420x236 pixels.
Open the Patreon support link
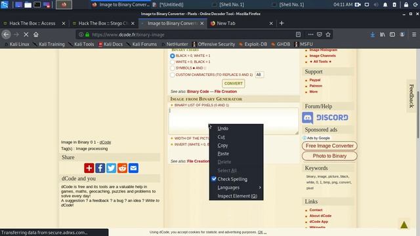(316, 86)
